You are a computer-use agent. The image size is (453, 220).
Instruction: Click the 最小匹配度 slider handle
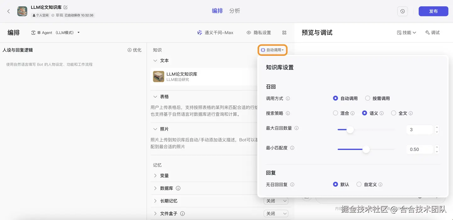pyautogui.click(x=366, y=149)
